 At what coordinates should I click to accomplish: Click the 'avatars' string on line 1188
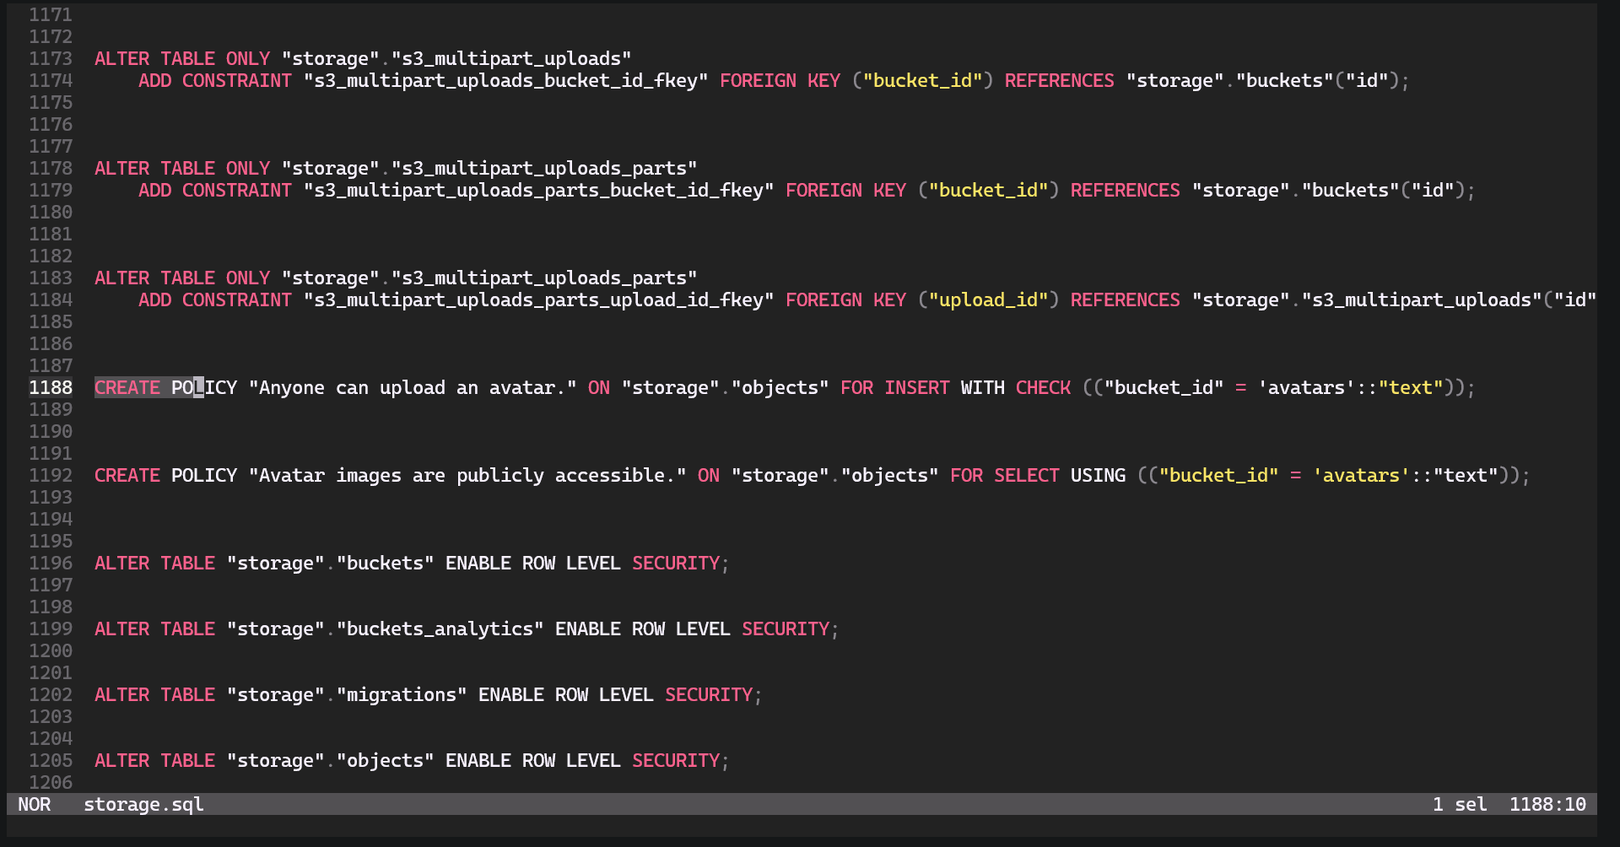[1306, 387]
